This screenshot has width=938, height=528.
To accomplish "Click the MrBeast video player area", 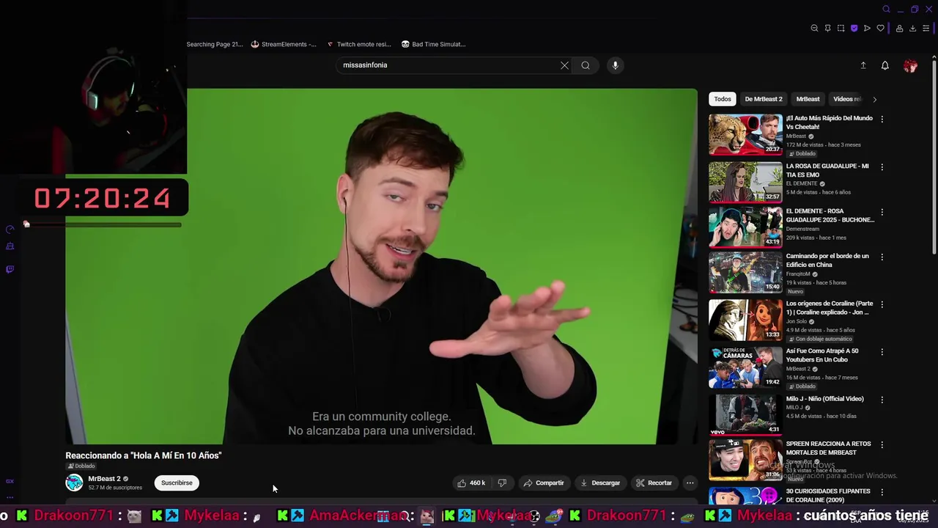I will tap(381, 266).
